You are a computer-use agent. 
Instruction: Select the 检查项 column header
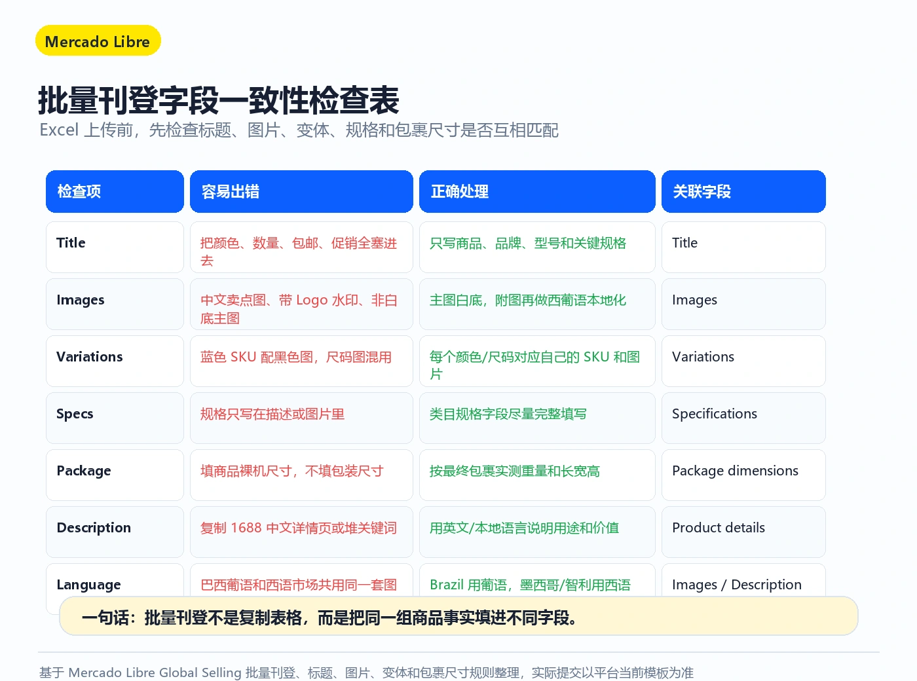pos(115,191)
